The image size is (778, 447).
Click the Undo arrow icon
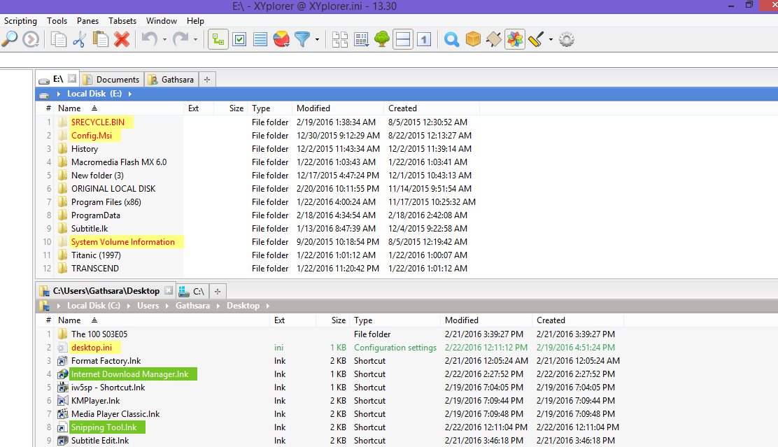pos(149,39)
